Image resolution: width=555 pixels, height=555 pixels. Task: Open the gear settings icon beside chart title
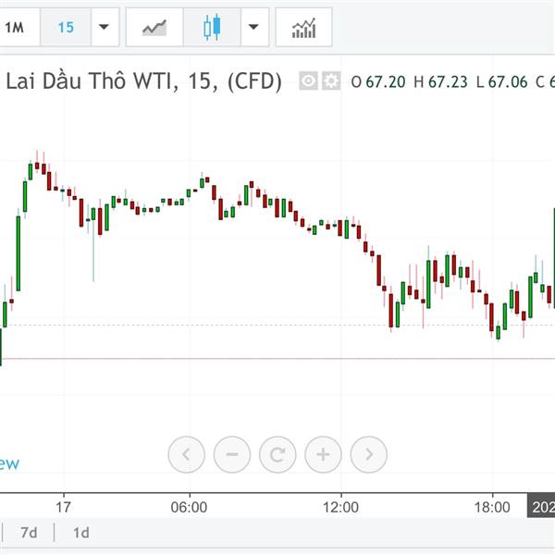(331, 81)
